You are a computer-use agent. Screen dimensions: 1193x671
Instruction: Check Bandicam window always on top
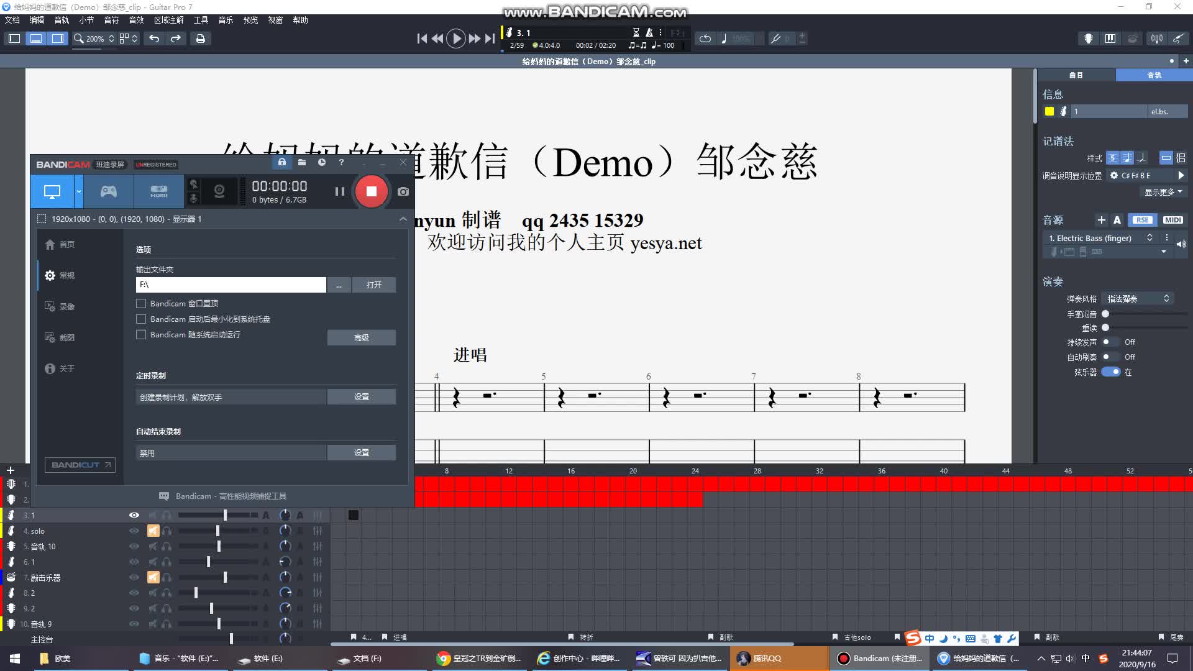(141, 304)
